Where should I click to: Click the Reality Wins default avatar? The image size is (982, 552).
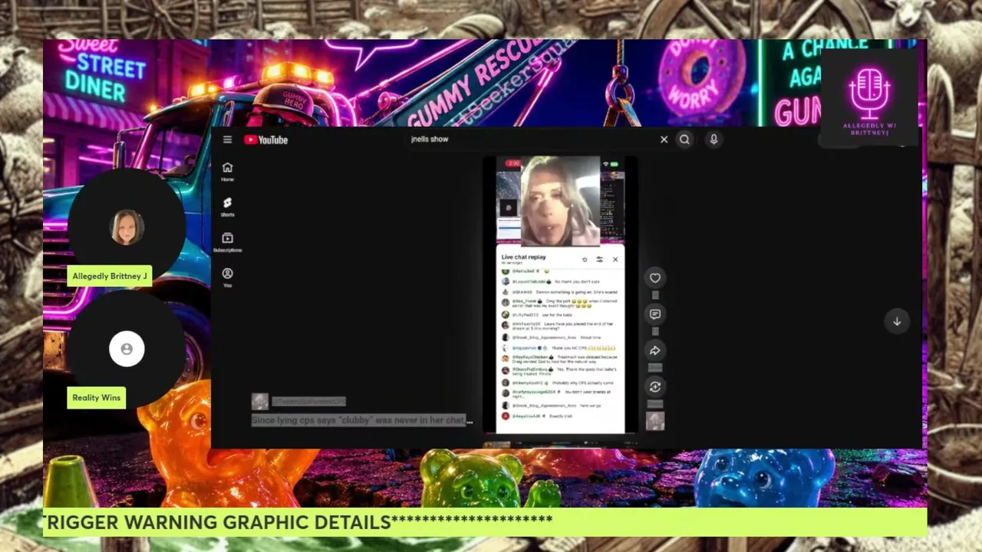tap(127, 349)
